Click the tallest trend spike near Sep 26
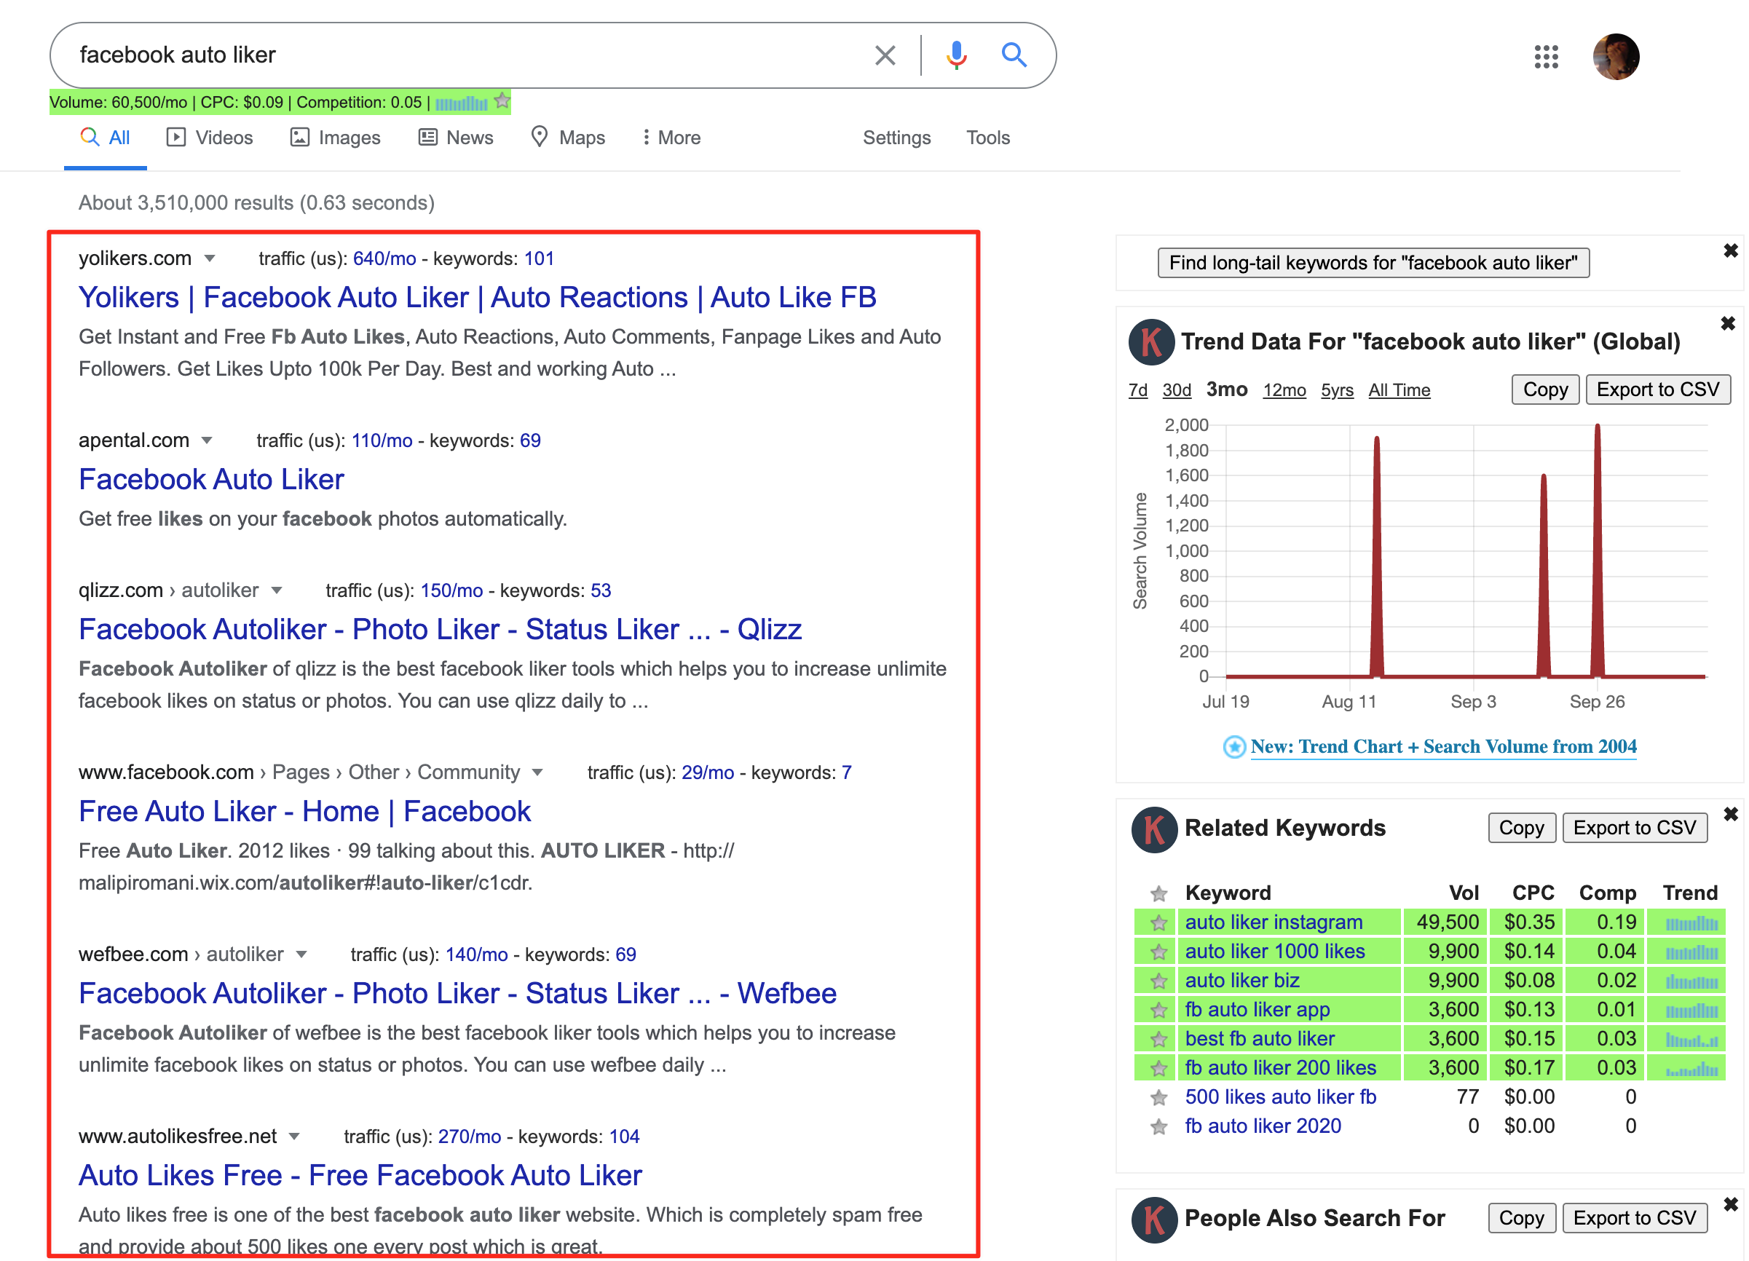1749x1261 pixels. click(x=1597, y=549)
